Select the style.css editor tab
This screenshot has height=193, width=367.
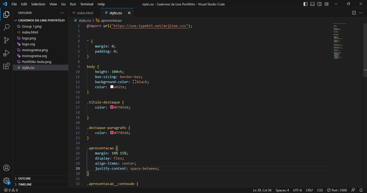pyautogui.click(x=117, y=13)
